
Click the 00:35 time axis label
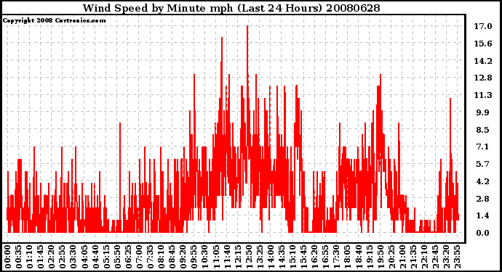coord(19,257)
